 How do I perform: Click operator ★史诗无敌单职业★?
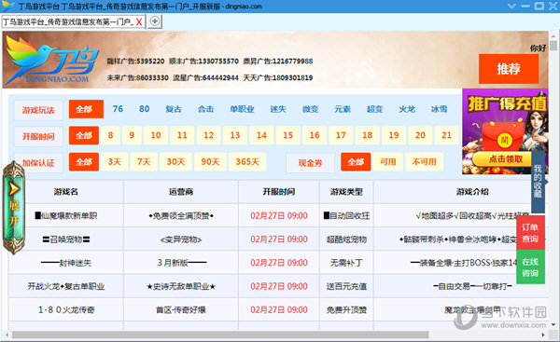(x=181, y=286)
